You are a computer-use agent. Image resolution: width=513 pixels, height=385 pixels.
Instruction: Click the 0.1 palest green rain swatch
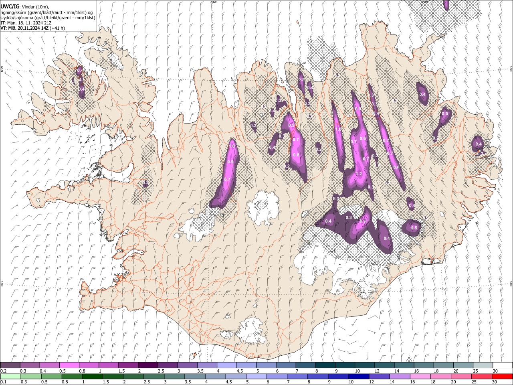(11, 376)
